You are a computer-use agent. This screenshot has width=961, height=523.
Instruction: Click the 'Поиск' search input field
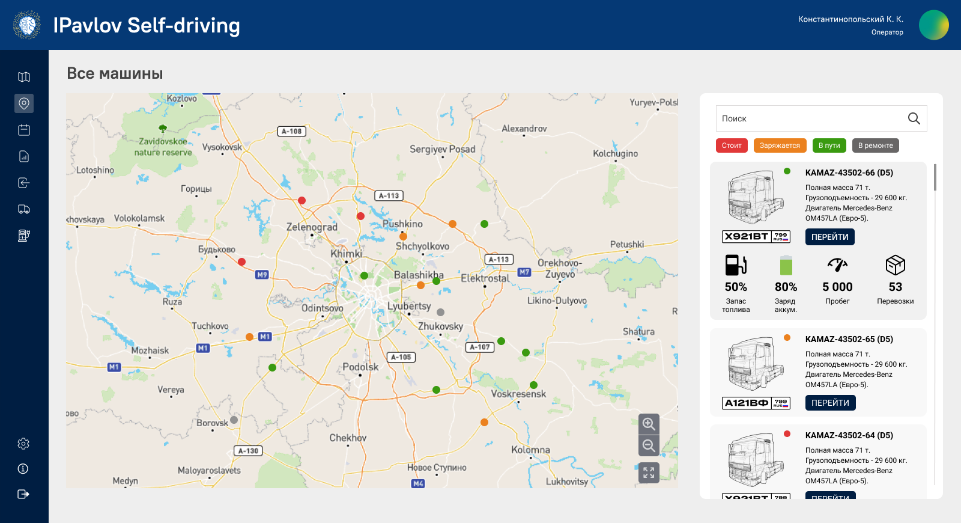click(811, 118)
